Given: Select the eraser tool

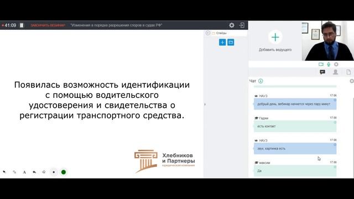Looking at the screenshot, I should click(x=44, y=172).
